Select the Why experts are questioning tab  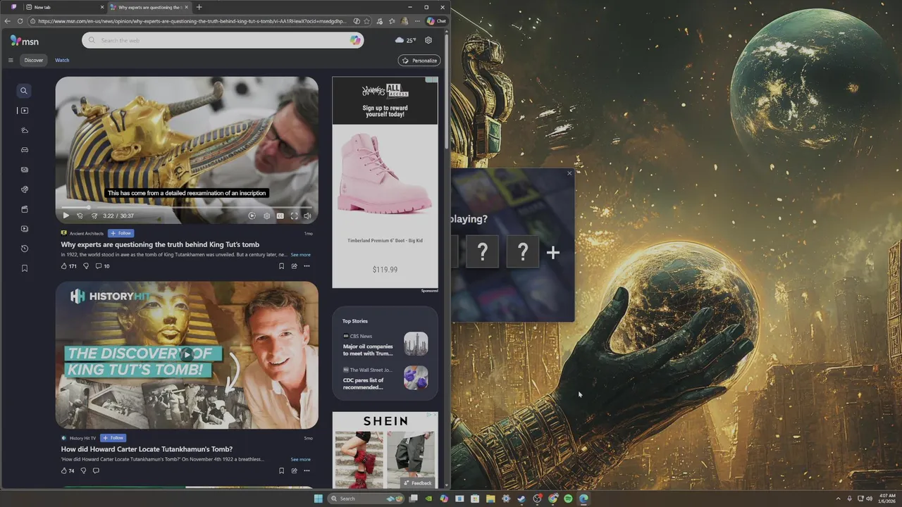click(149, 7)
